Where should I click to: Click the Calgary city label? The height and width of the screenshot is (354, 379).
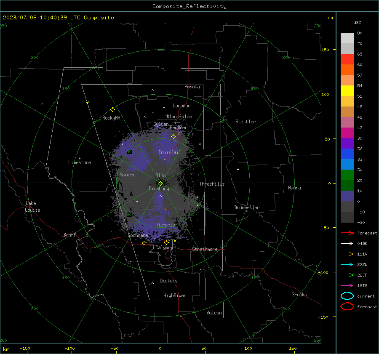[164, 248]
